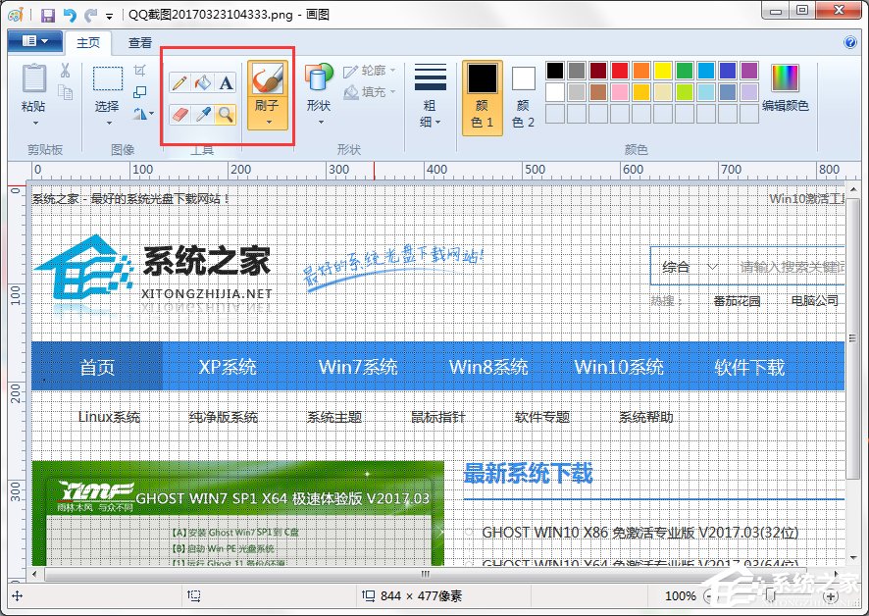869x616 pixels.
Task: Click the Paste (粘贴) button
Action: point(34,83)
